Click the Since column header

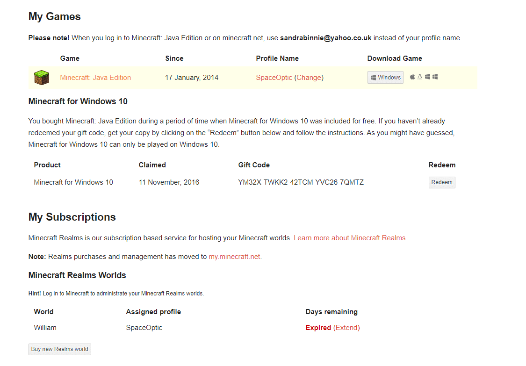pyautogui.click(x=174, y=58)
